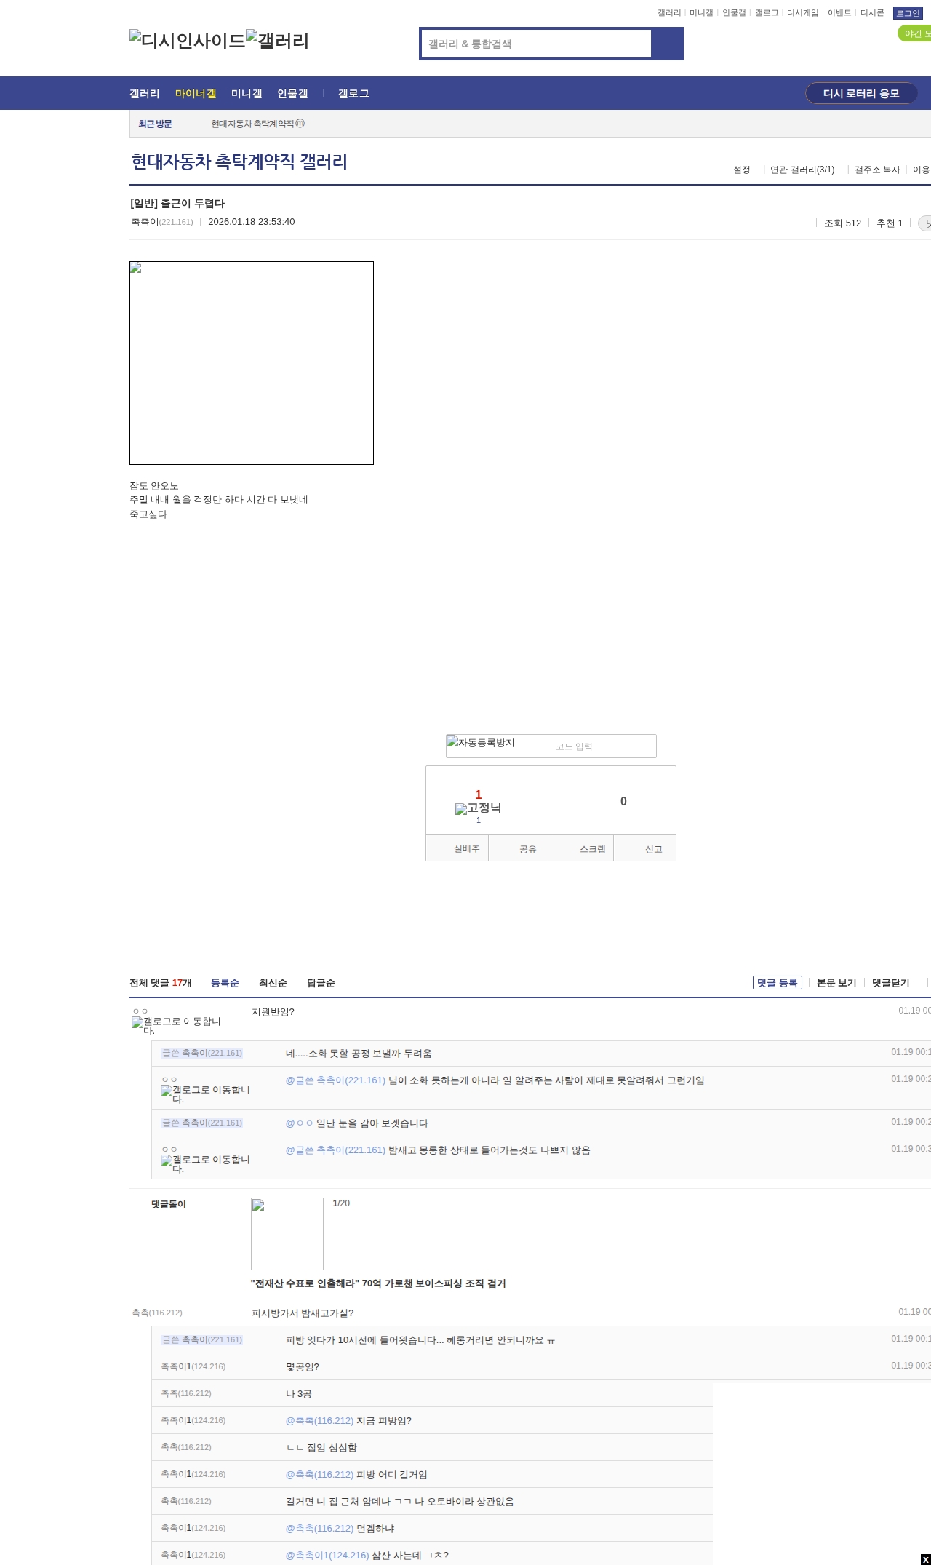Image resolution: width=931 pixels, height=1565 pixels.
Task: Open 이벤트 in the top utility links
Action: pyautogui.click(x=839, y=13)
